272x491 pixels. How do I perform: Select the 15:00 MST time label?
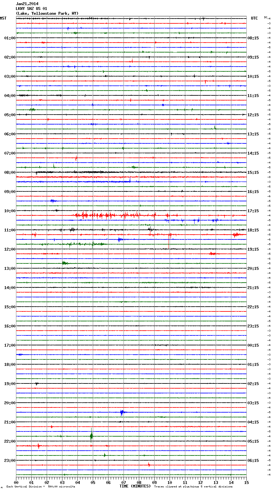[10, 307]
